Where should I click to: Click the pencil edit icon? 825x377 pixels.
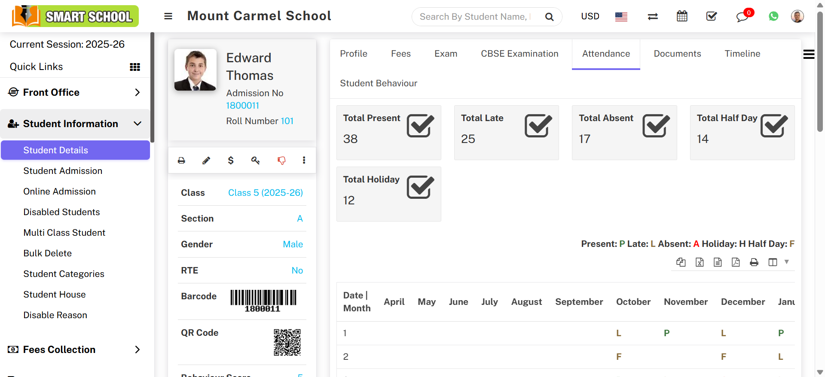(x=206, y=161)
